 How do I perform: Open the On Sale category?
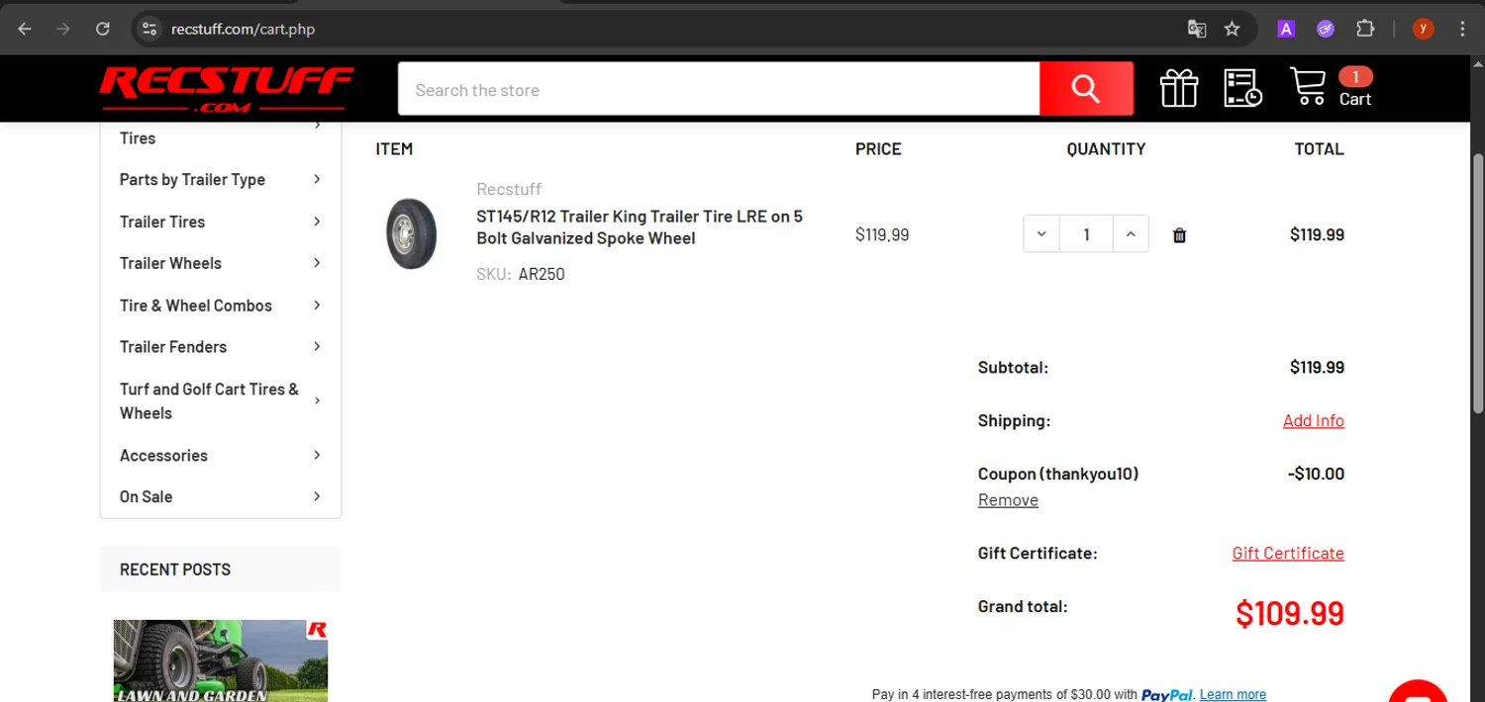[146, 496]
